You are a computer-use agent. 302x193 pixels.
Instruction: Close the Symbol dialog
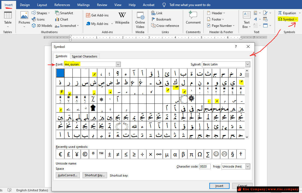248,47
